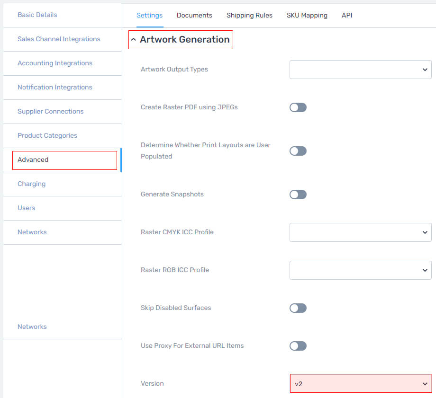The width and height of the screenshot is (436, 398).
Task: Collapse the Artwork Generation section chevron
Action: [x=134, y=40]
